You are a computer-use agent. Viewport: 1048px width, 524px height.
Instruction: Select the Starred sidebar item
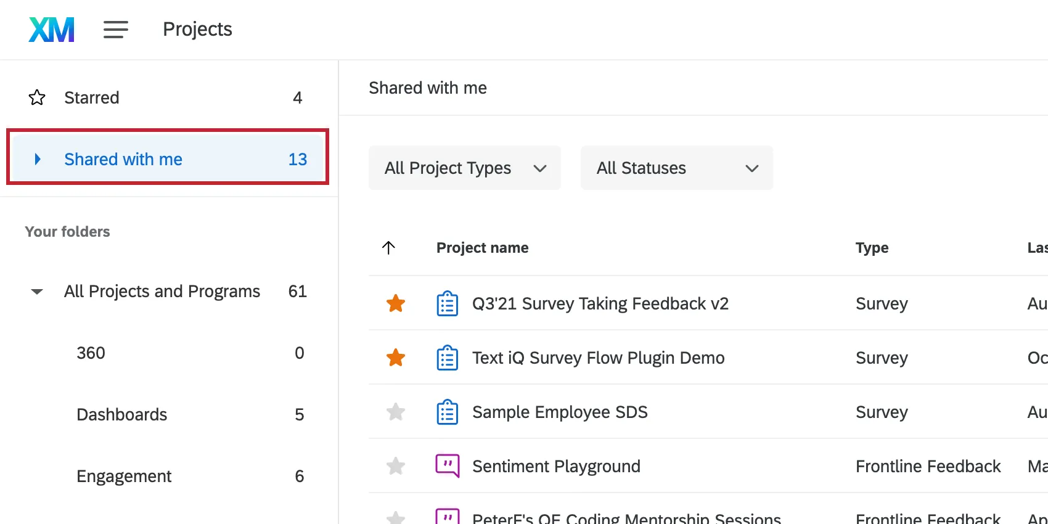pos(92,97)
